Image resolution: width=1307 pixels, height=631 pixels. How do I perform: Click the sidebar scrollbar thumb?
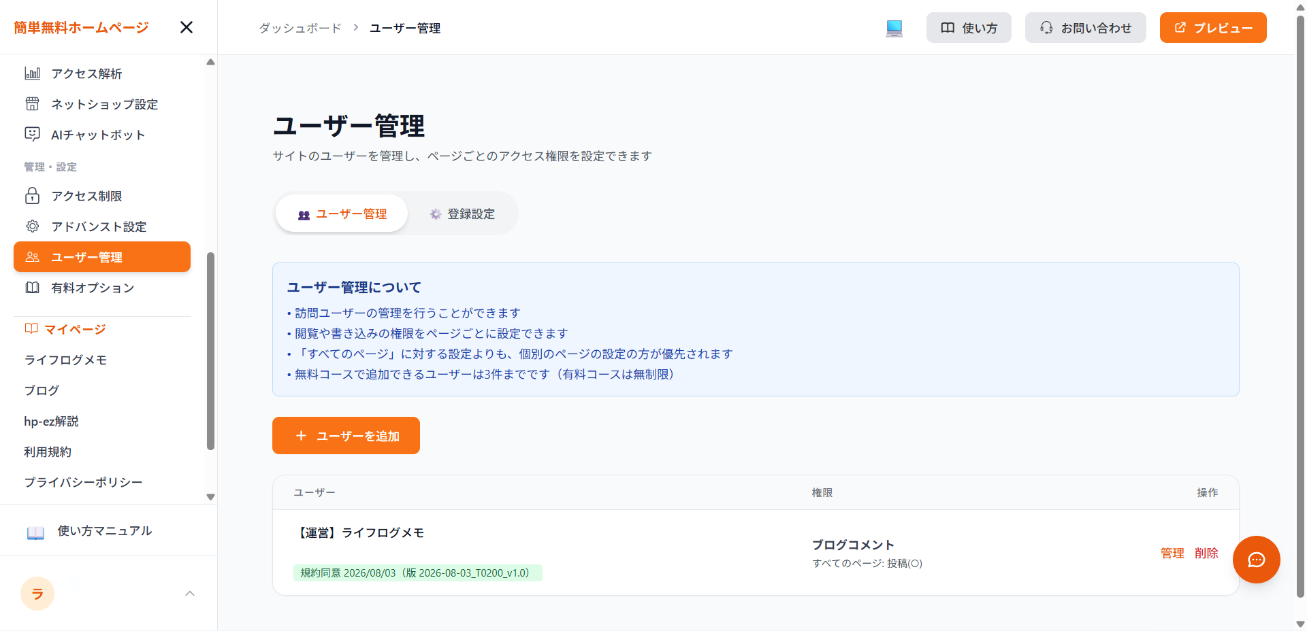210,351
